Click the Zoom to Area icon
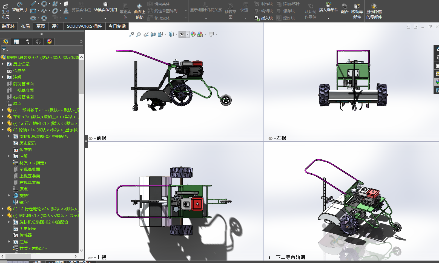Viewport: 439px width, 263px height. point(139,34)
